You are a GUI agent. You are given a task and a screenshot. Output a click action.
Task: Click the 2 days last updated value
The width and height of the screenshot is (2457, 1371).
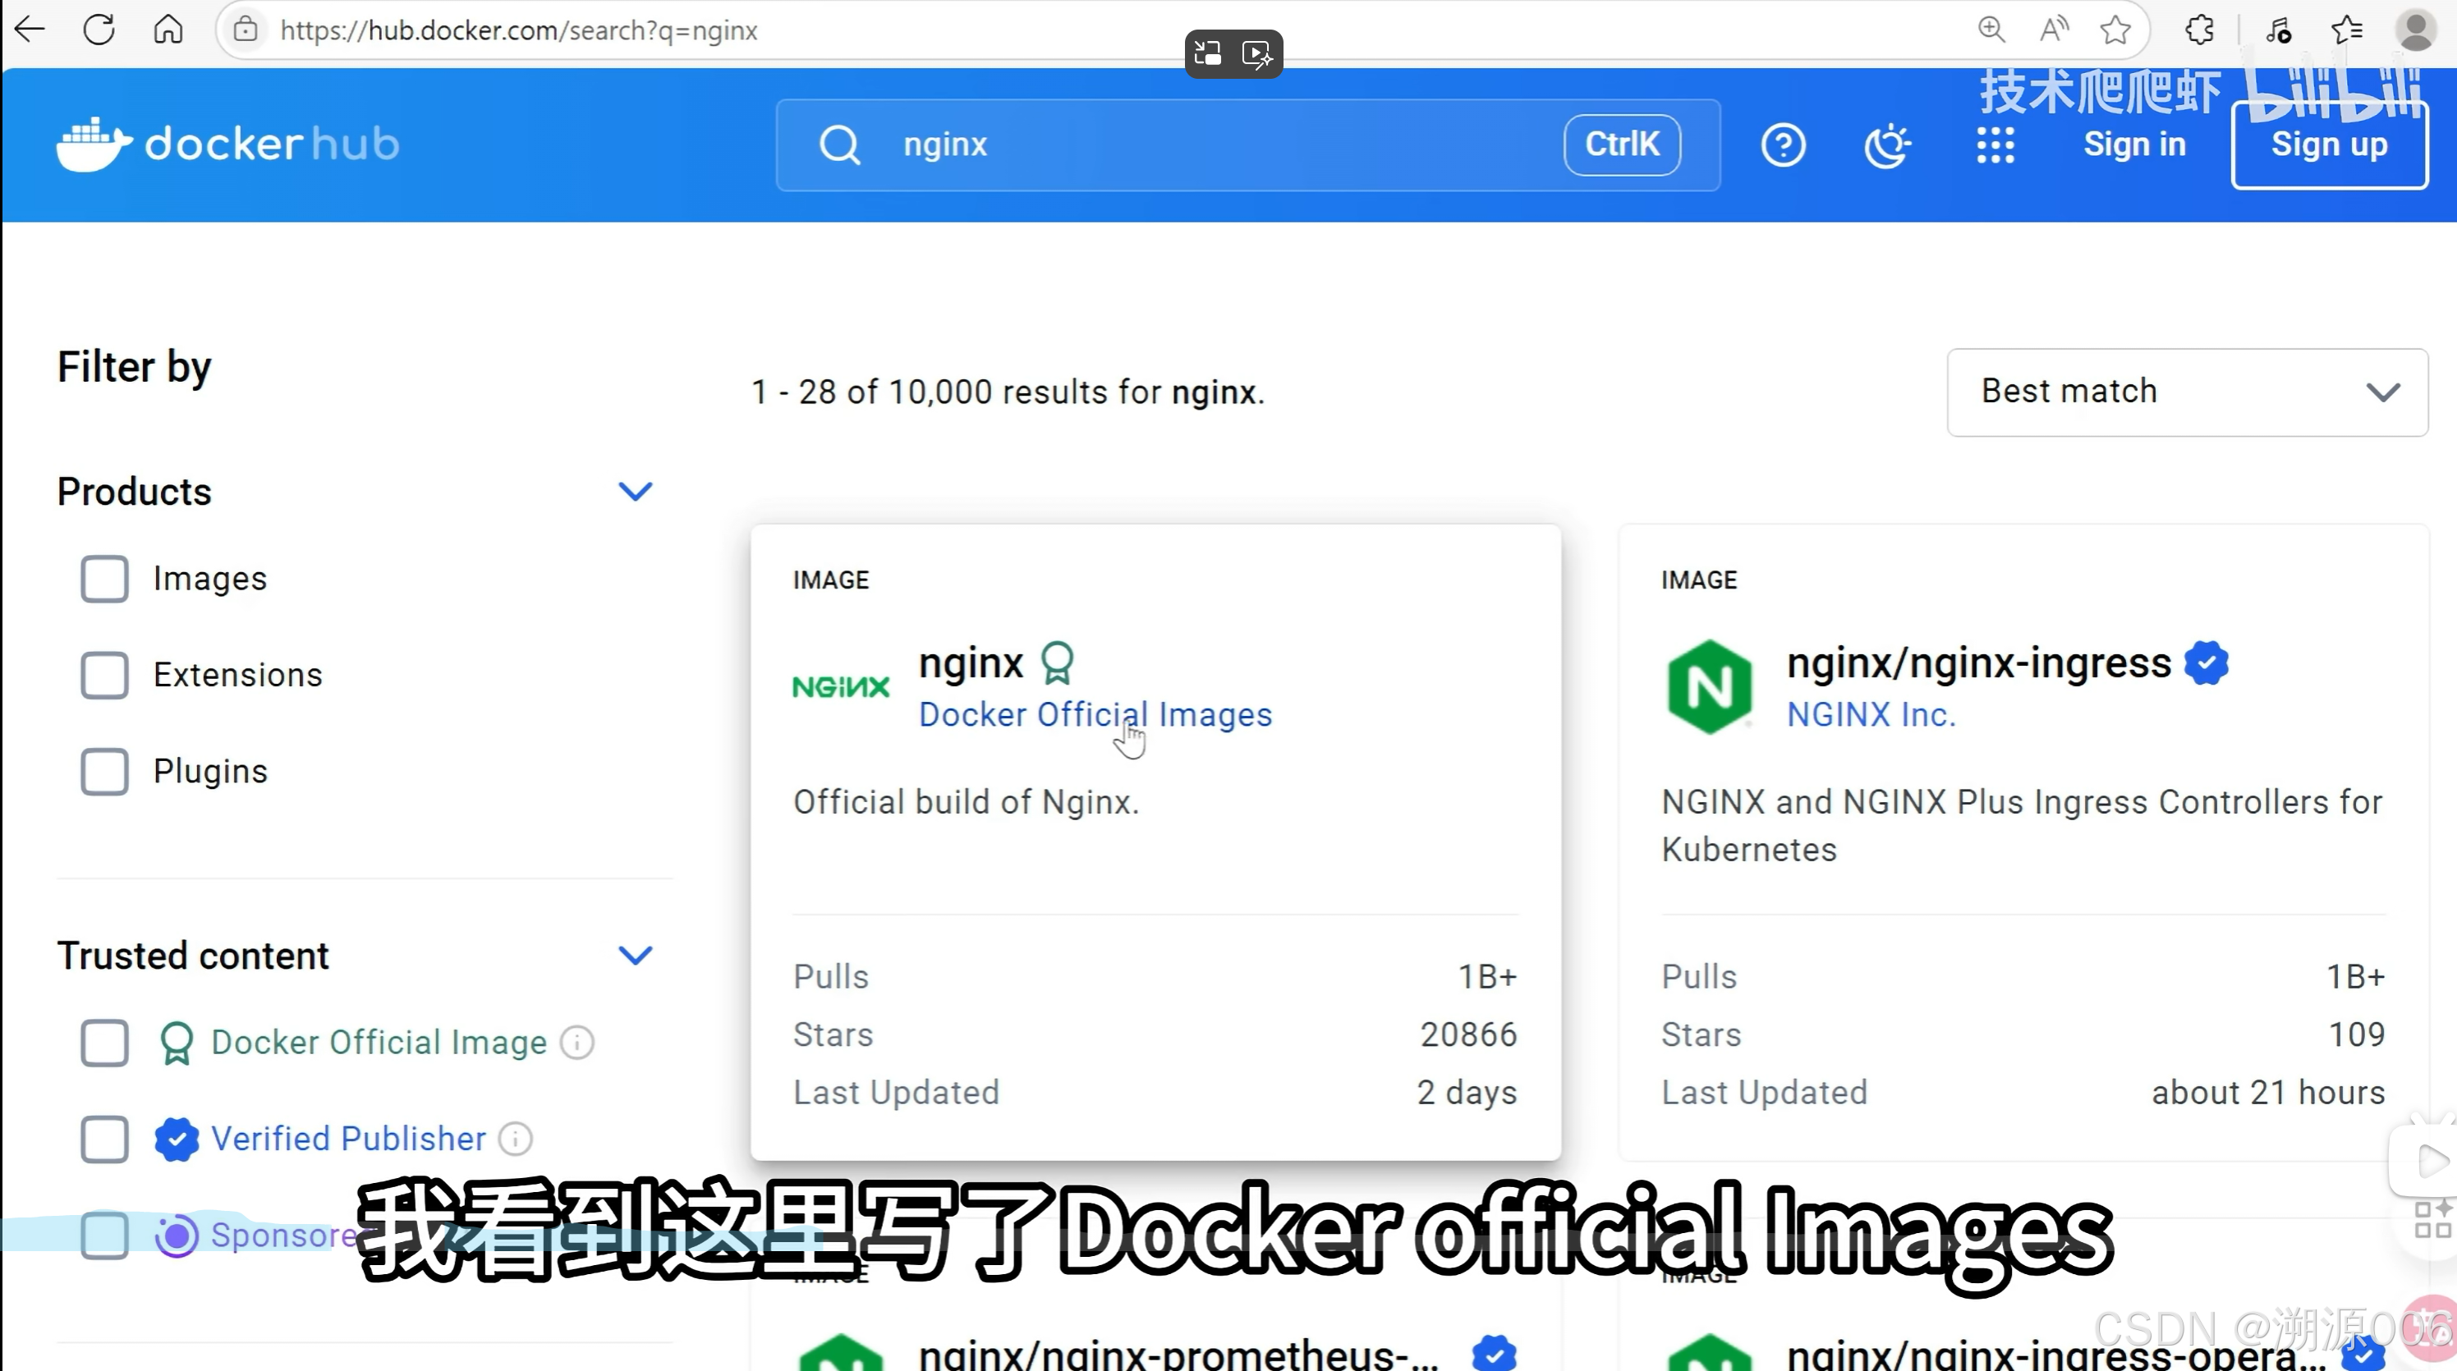click(x=1467, y=1093)
